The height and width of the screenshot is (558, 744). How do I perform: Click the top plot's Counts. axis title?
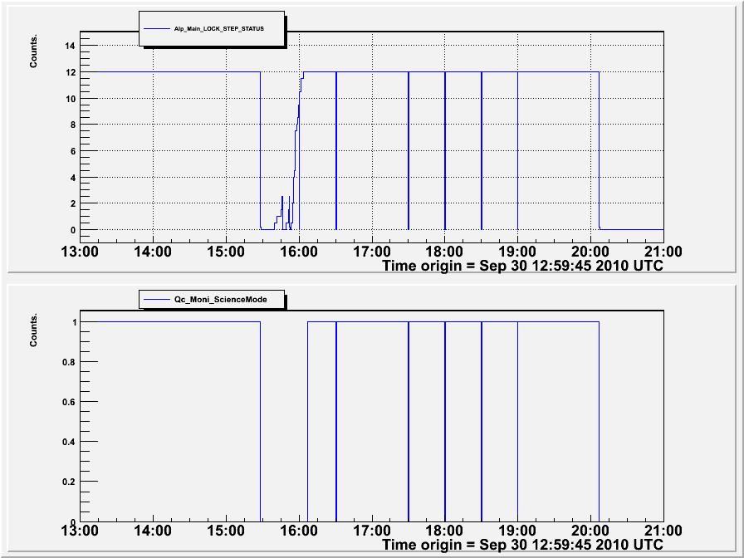[x=33, y=51]
